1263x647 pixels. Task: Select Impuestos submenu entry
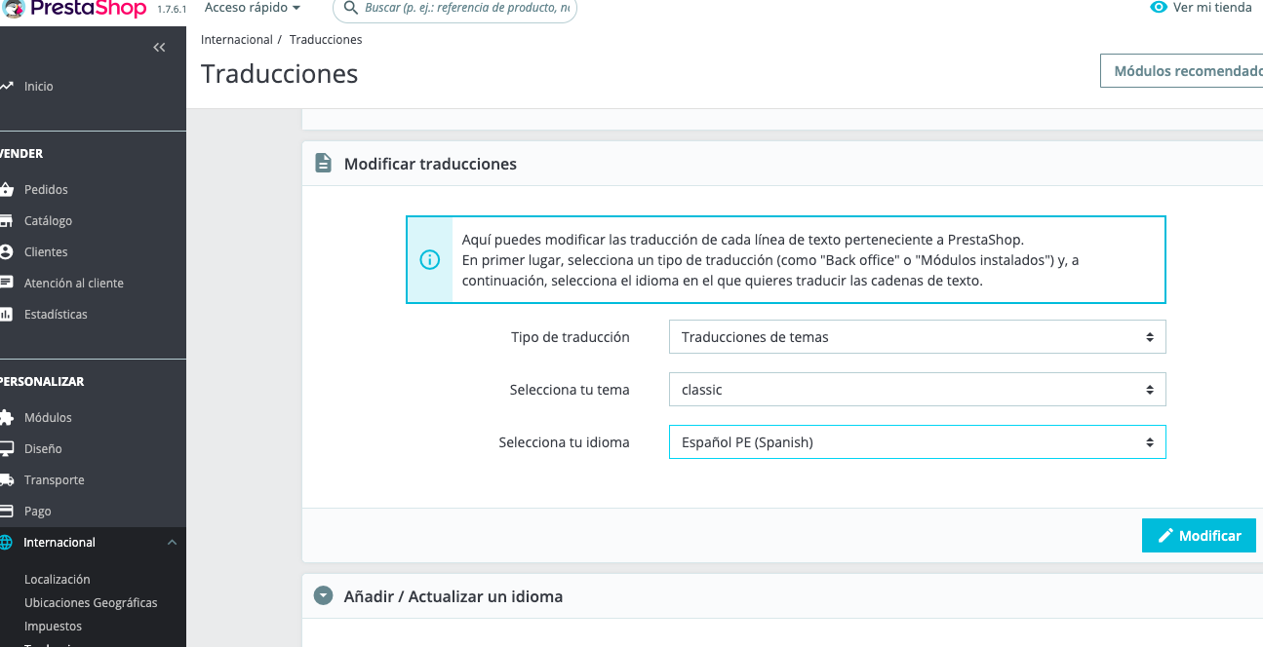(53, 627)
